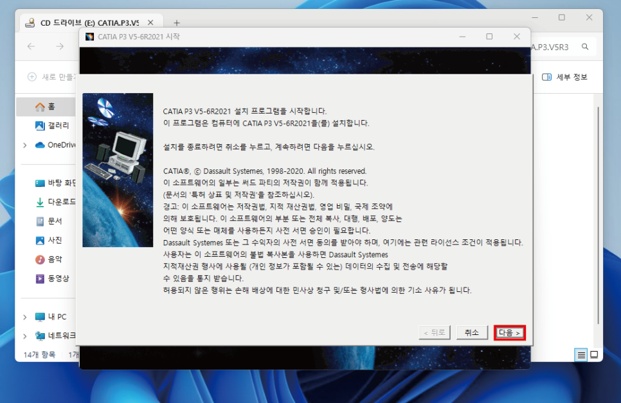
Task: Open 사진 folder in sidebar
Action: (49, 240)
